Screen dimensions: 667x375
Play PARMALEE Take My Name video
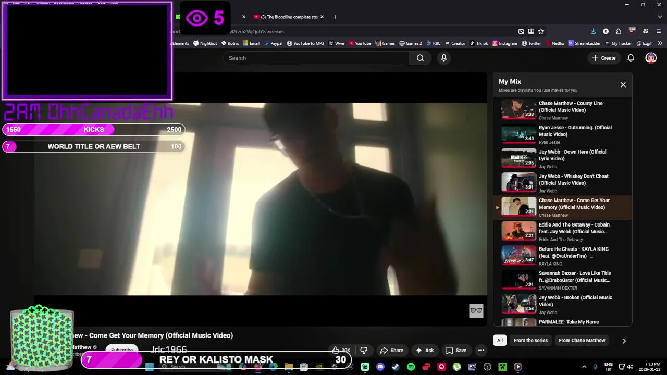[562, 322]
